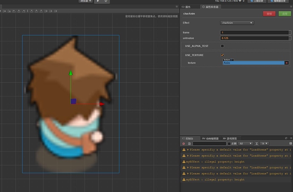
Task: Click the refresh preview icon
Action: click(106, 2)
